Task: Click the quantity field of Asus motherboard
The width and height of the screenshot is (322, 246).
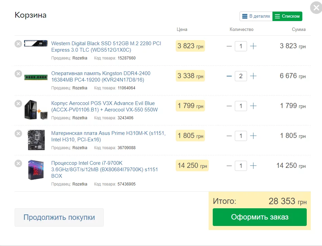Action: coord(241,136)
